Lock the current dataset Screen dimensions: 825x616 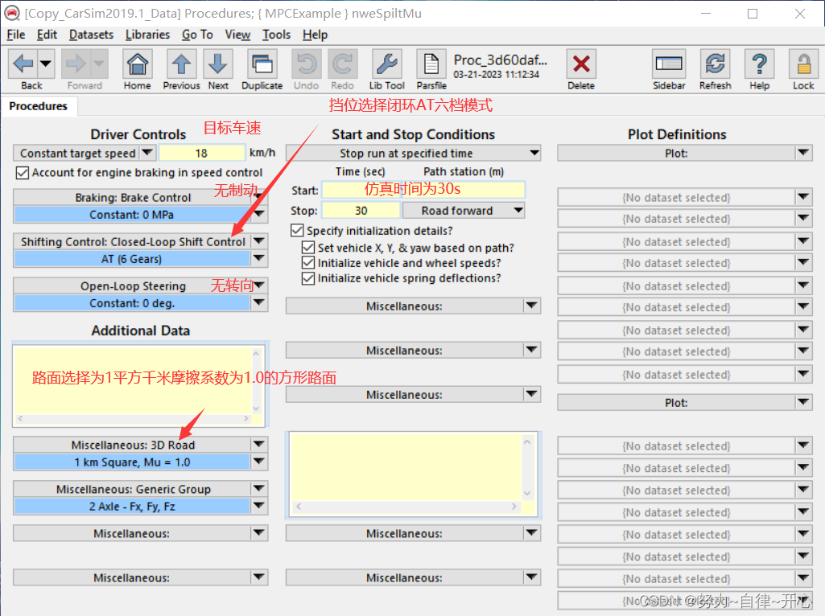[x=803, y=69]
